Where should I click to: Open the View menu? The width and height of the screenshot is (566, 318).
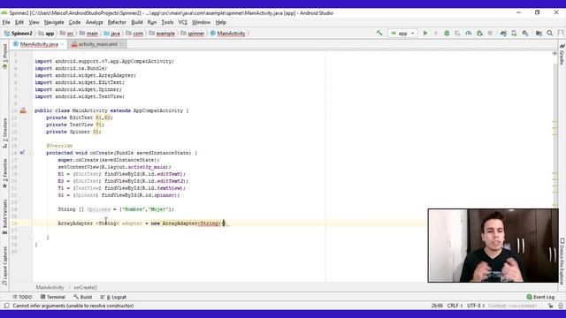34,22
